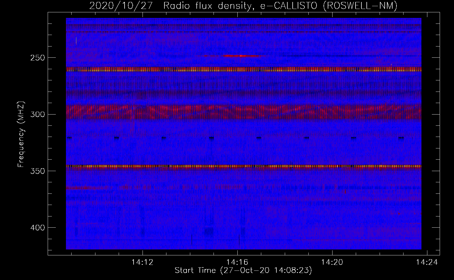
Task: Click the 400 frequency tick label
Action: click(x=38, y=228)
